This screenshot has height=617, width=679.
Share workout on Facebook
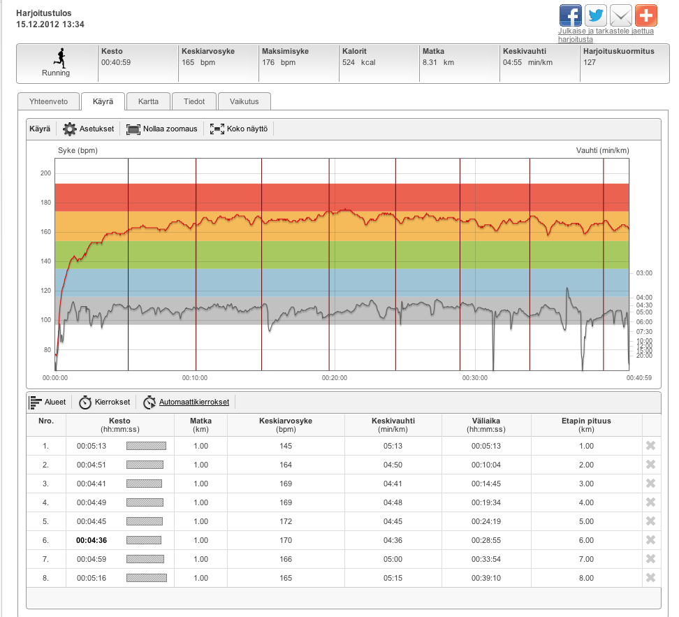click(570, 15)
